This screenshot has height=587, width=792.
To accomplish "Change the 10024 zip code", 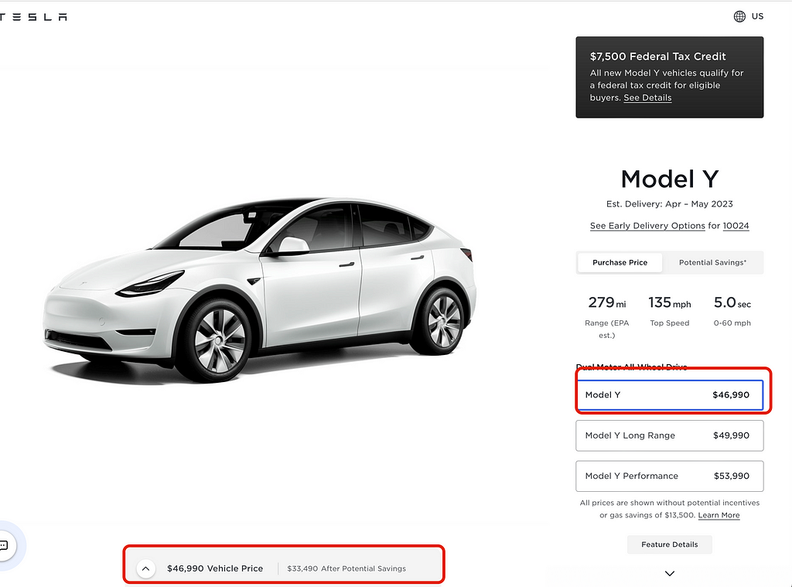I will [x=736, y=226].
